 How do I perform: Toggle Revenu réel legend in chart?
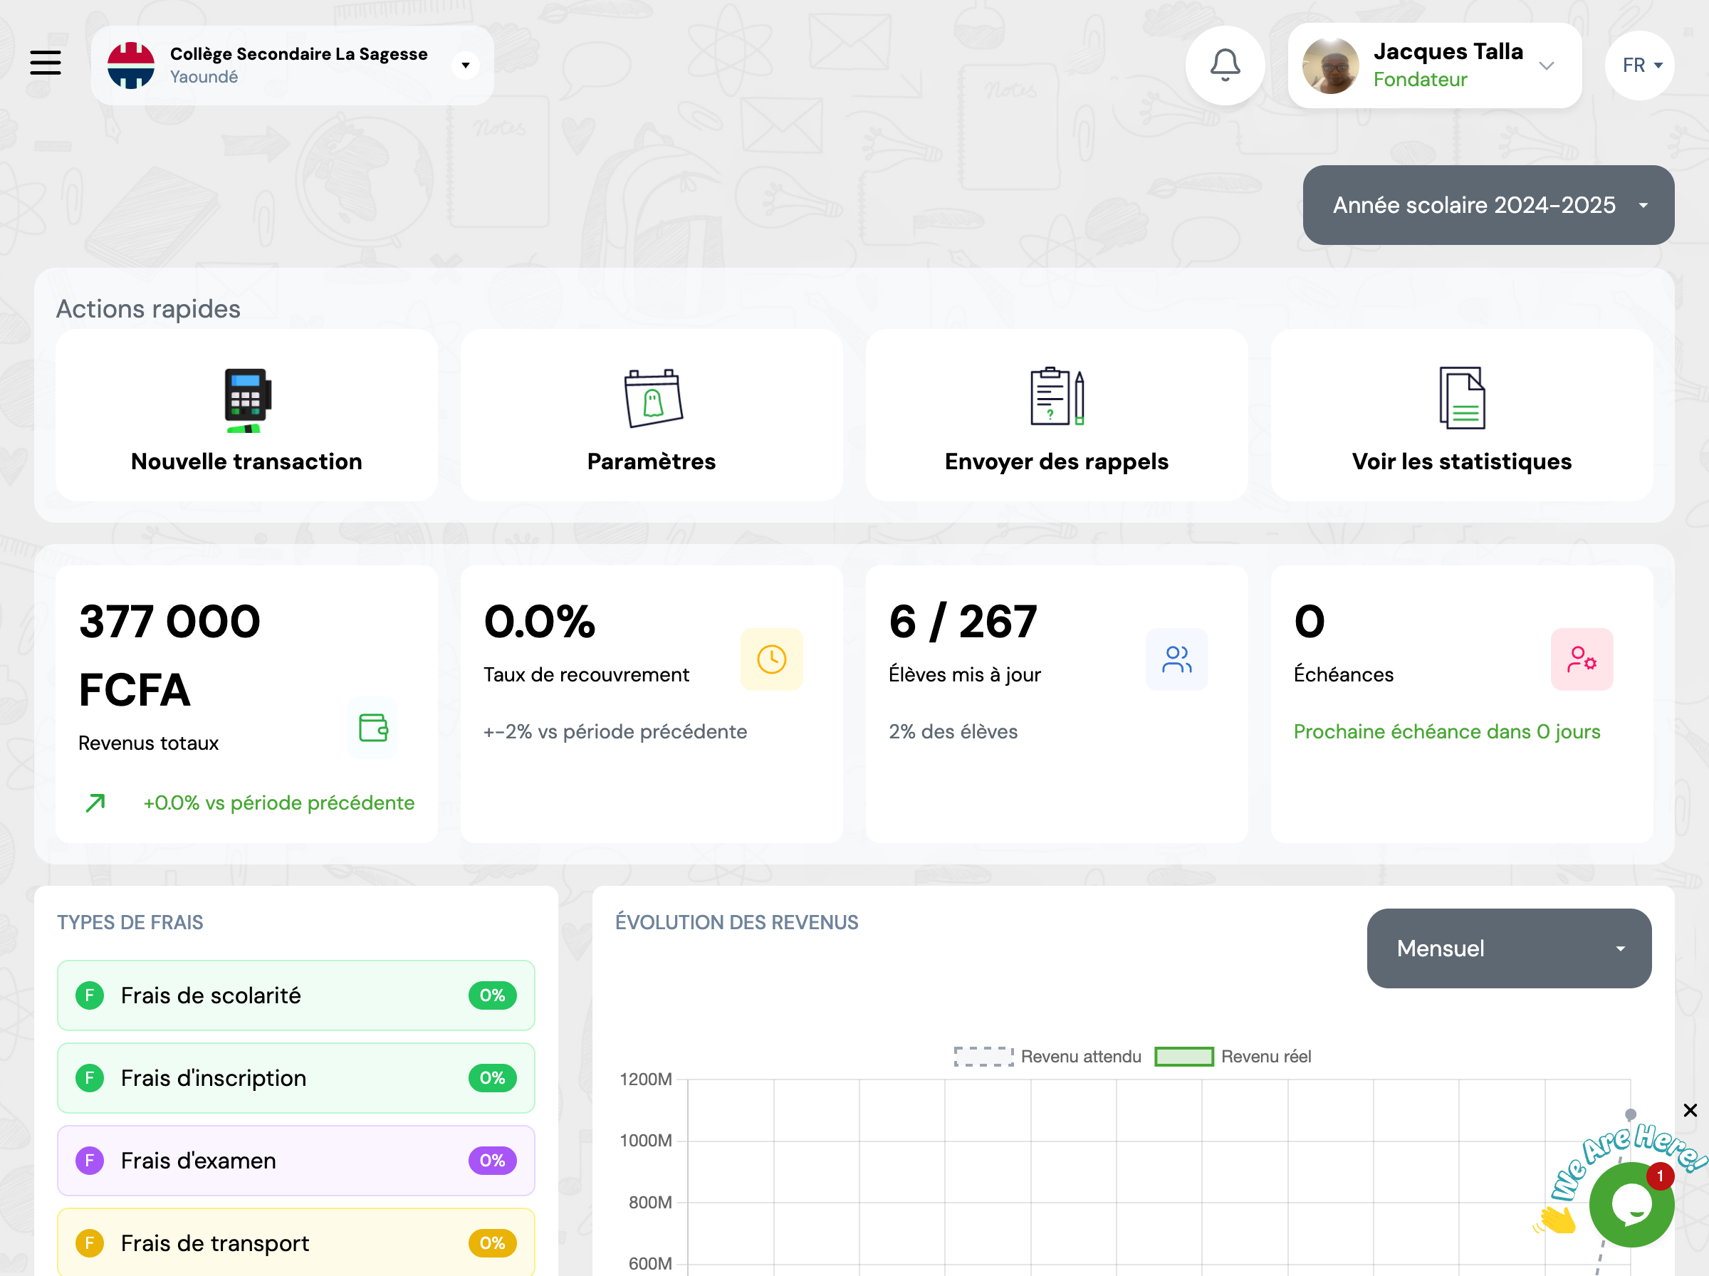coord(1233,1056)
